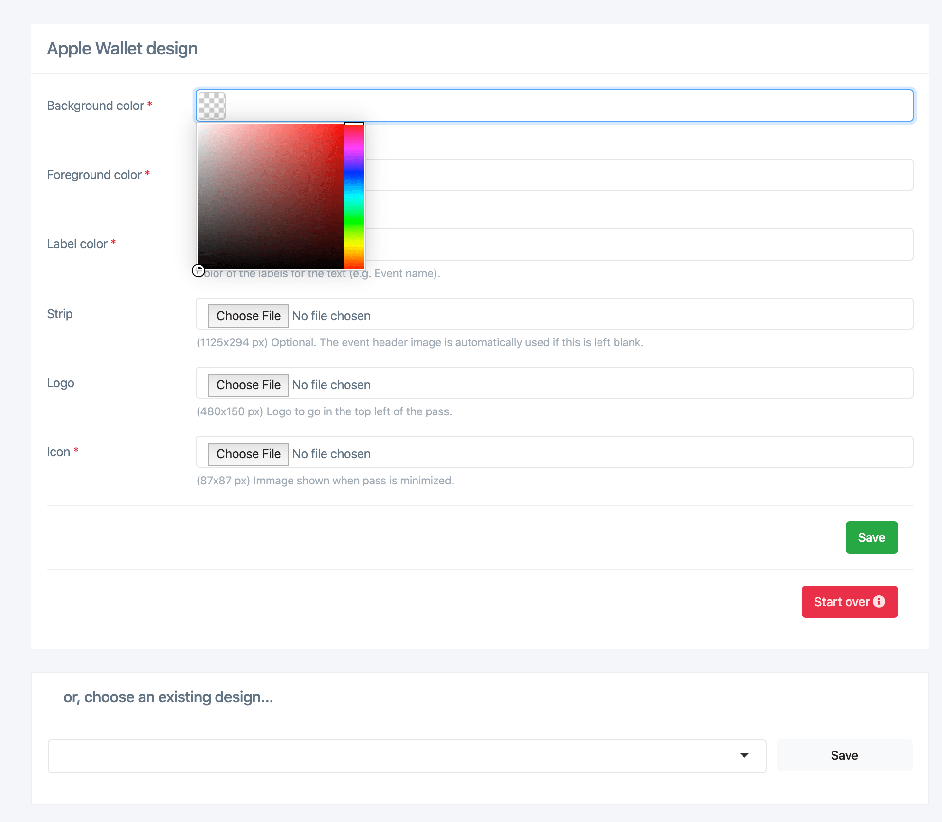The height and width of the screenshot is (822, 942).
Task: Click the 'Foreground color' label
Action: click(94, 175)
